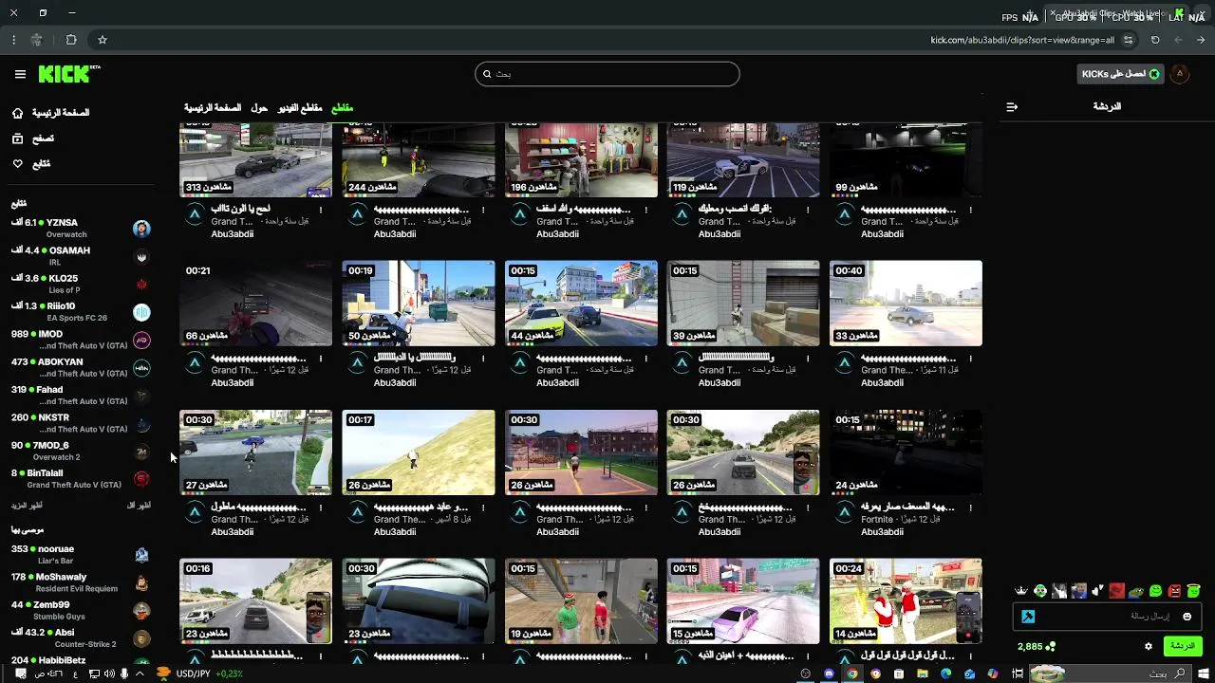Show hidden system tray icons chevron
Image resolution: width=1215 pixels, height=683 pixels.
140,674
